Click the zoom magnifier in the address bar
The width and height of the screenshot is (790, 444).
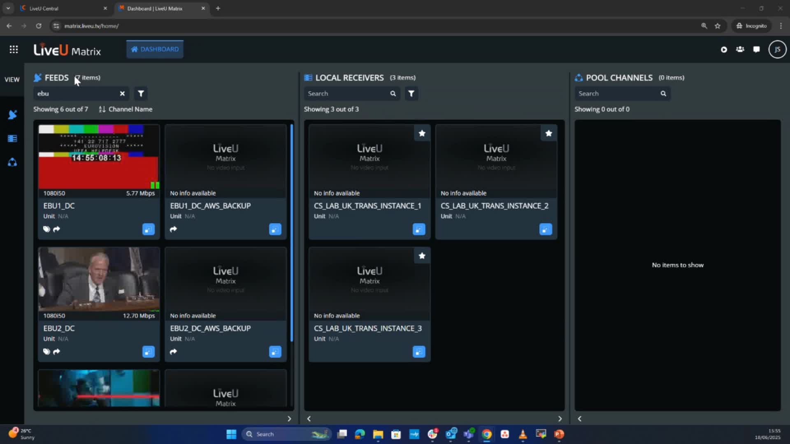pos(704,26)
